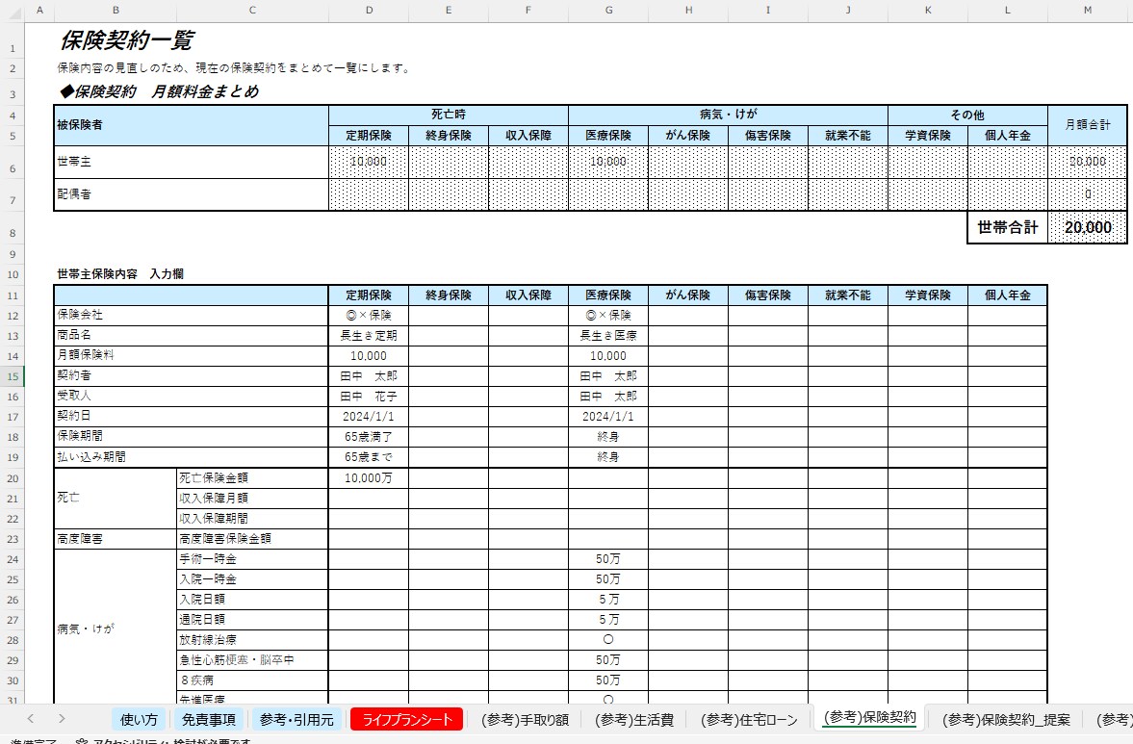Select 入院日額 5万 cell
Screen dimensions: 1133x744
608,599
